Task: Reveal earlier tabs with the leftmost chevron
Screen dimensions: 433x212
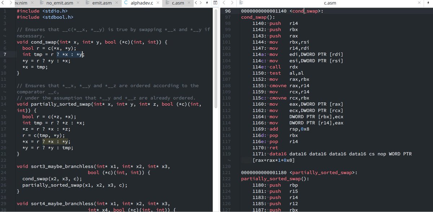Action: pos(3,3)
